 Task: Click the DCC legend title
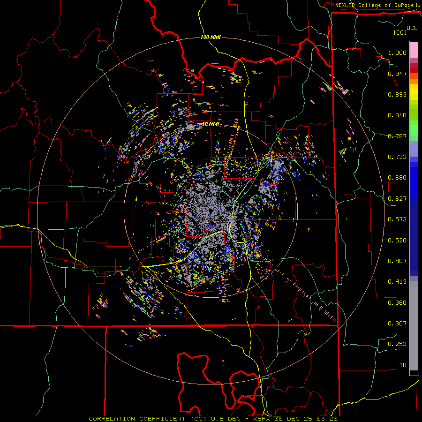[412, 28]
